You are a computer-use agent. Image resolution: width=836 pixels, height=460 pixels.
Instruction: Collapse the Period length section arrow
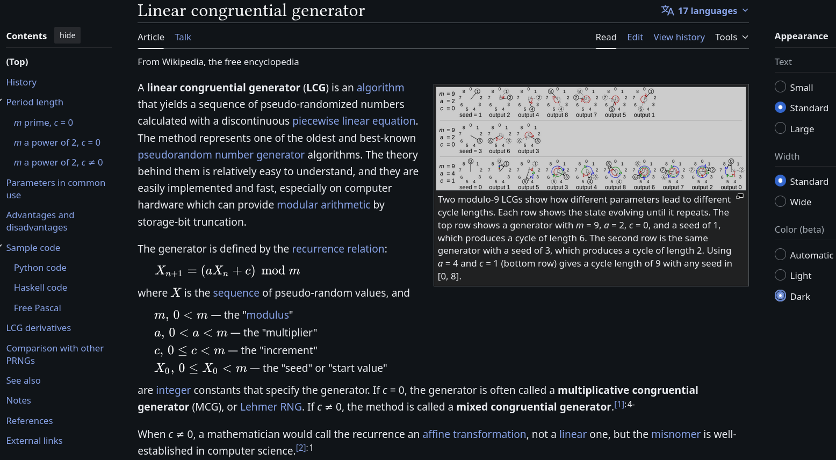pyautogui.click(x=2, y=102)
